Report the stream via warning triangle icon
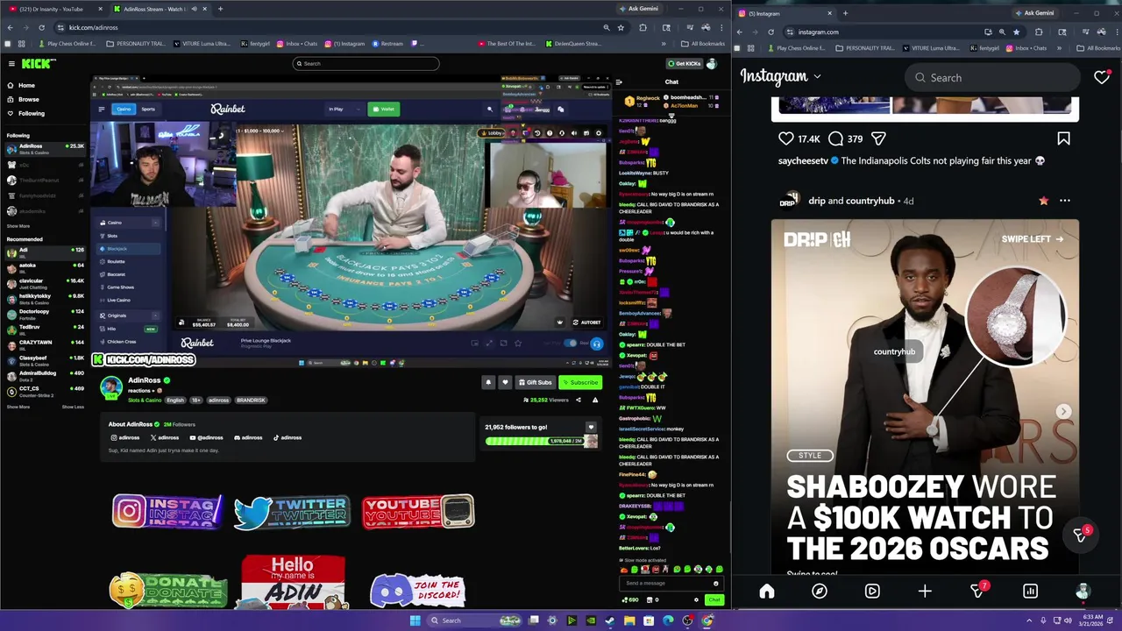 click(595, 400)
